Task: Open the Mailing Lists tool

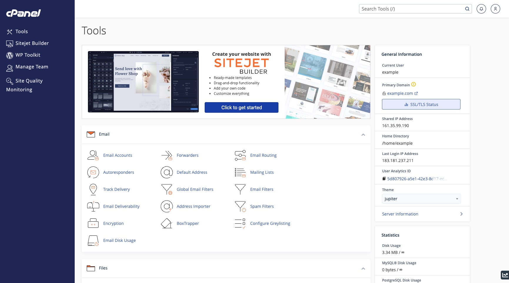Action: pyautogui.click(x=262, y=172)
